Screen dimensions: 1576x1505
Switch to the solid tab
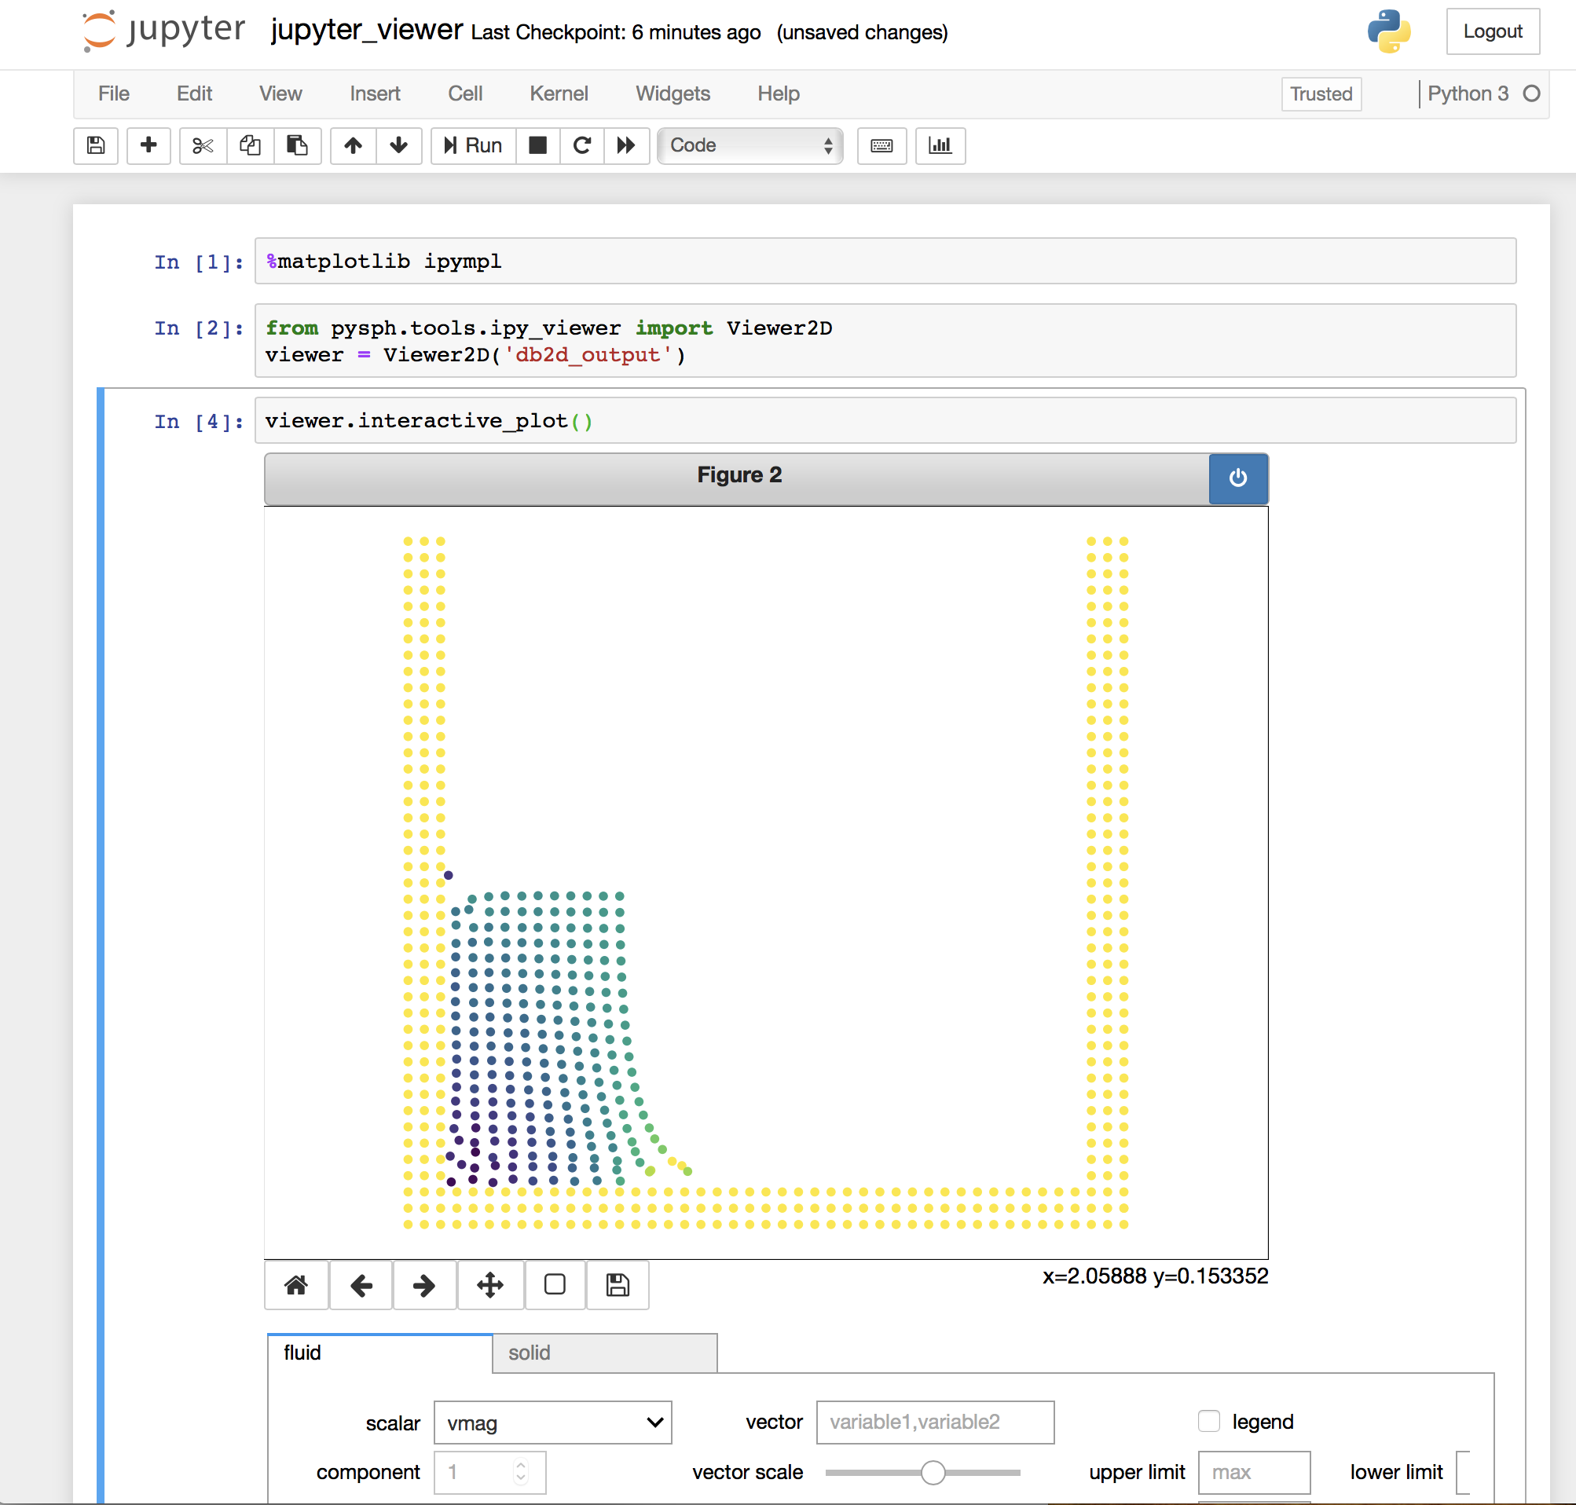pyautogui.click(x=604, y=1353)
